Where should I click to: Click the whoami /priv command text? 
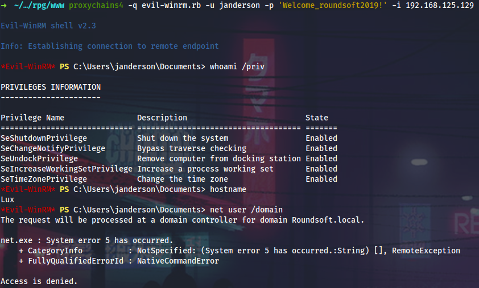[237, 67]
